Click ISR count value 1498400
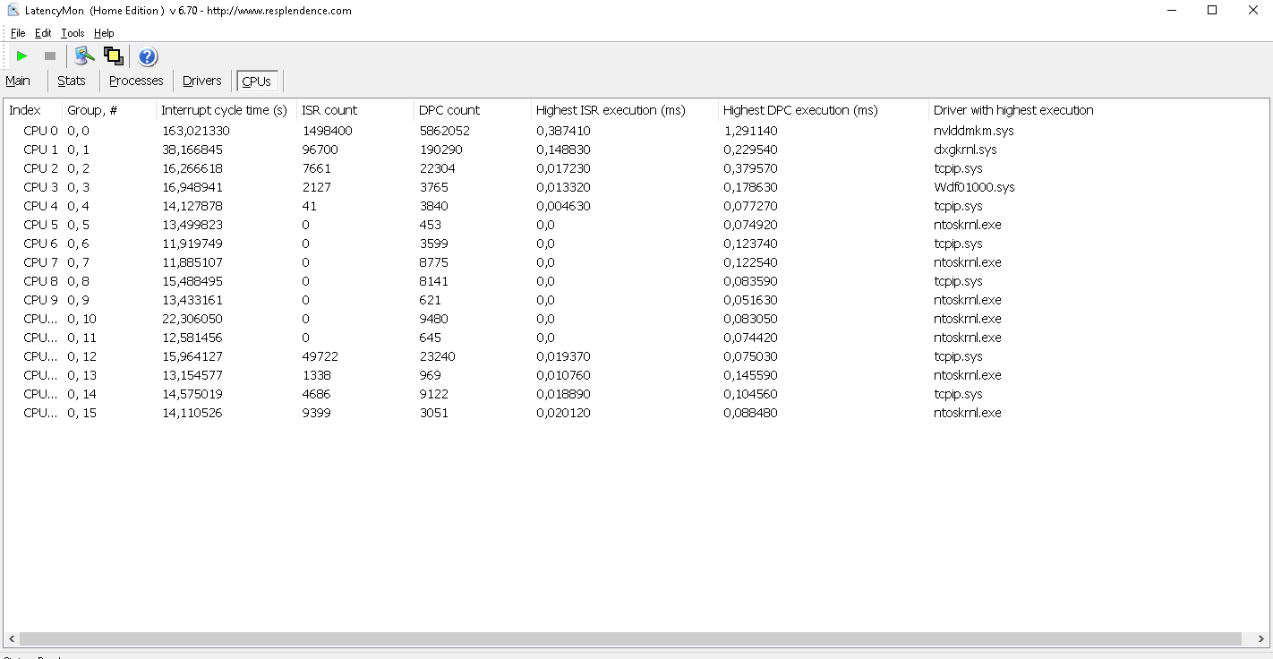The image size is (1273, 659). click(327, 131)
